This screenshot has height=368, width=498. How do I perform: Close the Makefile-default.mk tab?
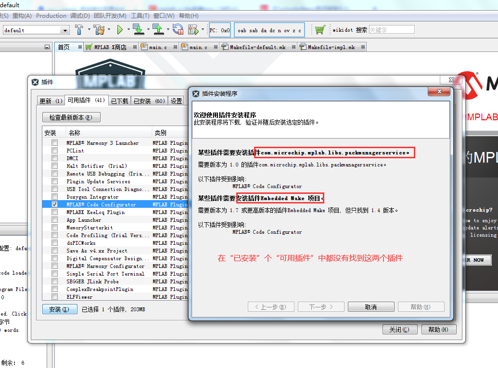click(294, 47)
